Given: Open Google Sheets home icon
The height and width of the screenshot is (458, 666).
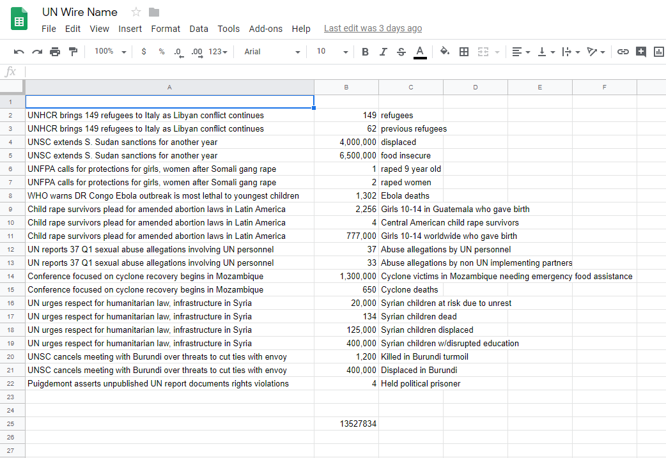Looking at the screenshot, I should [x=19, y=19].
